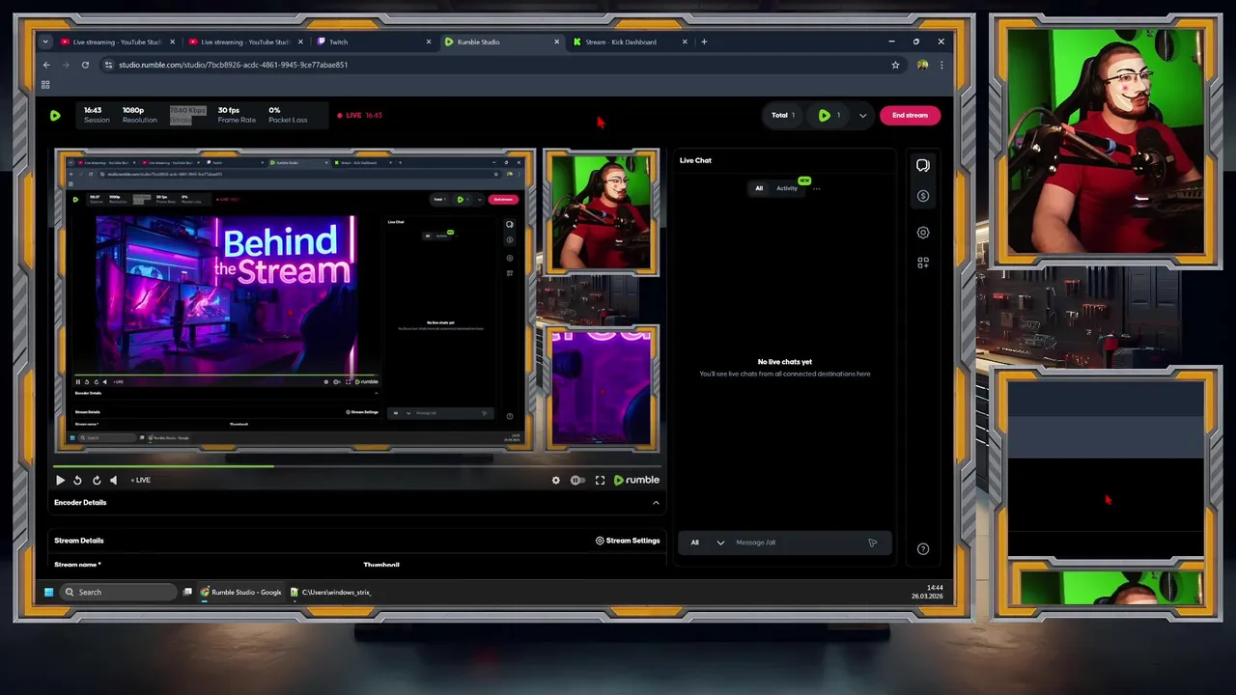
Task: Focus the browser address bar URL
Action: click(233, 65)
